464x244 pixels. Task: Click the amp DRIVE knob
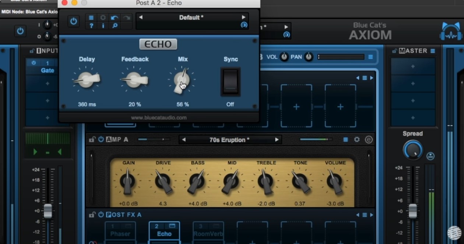click(162, 181)
